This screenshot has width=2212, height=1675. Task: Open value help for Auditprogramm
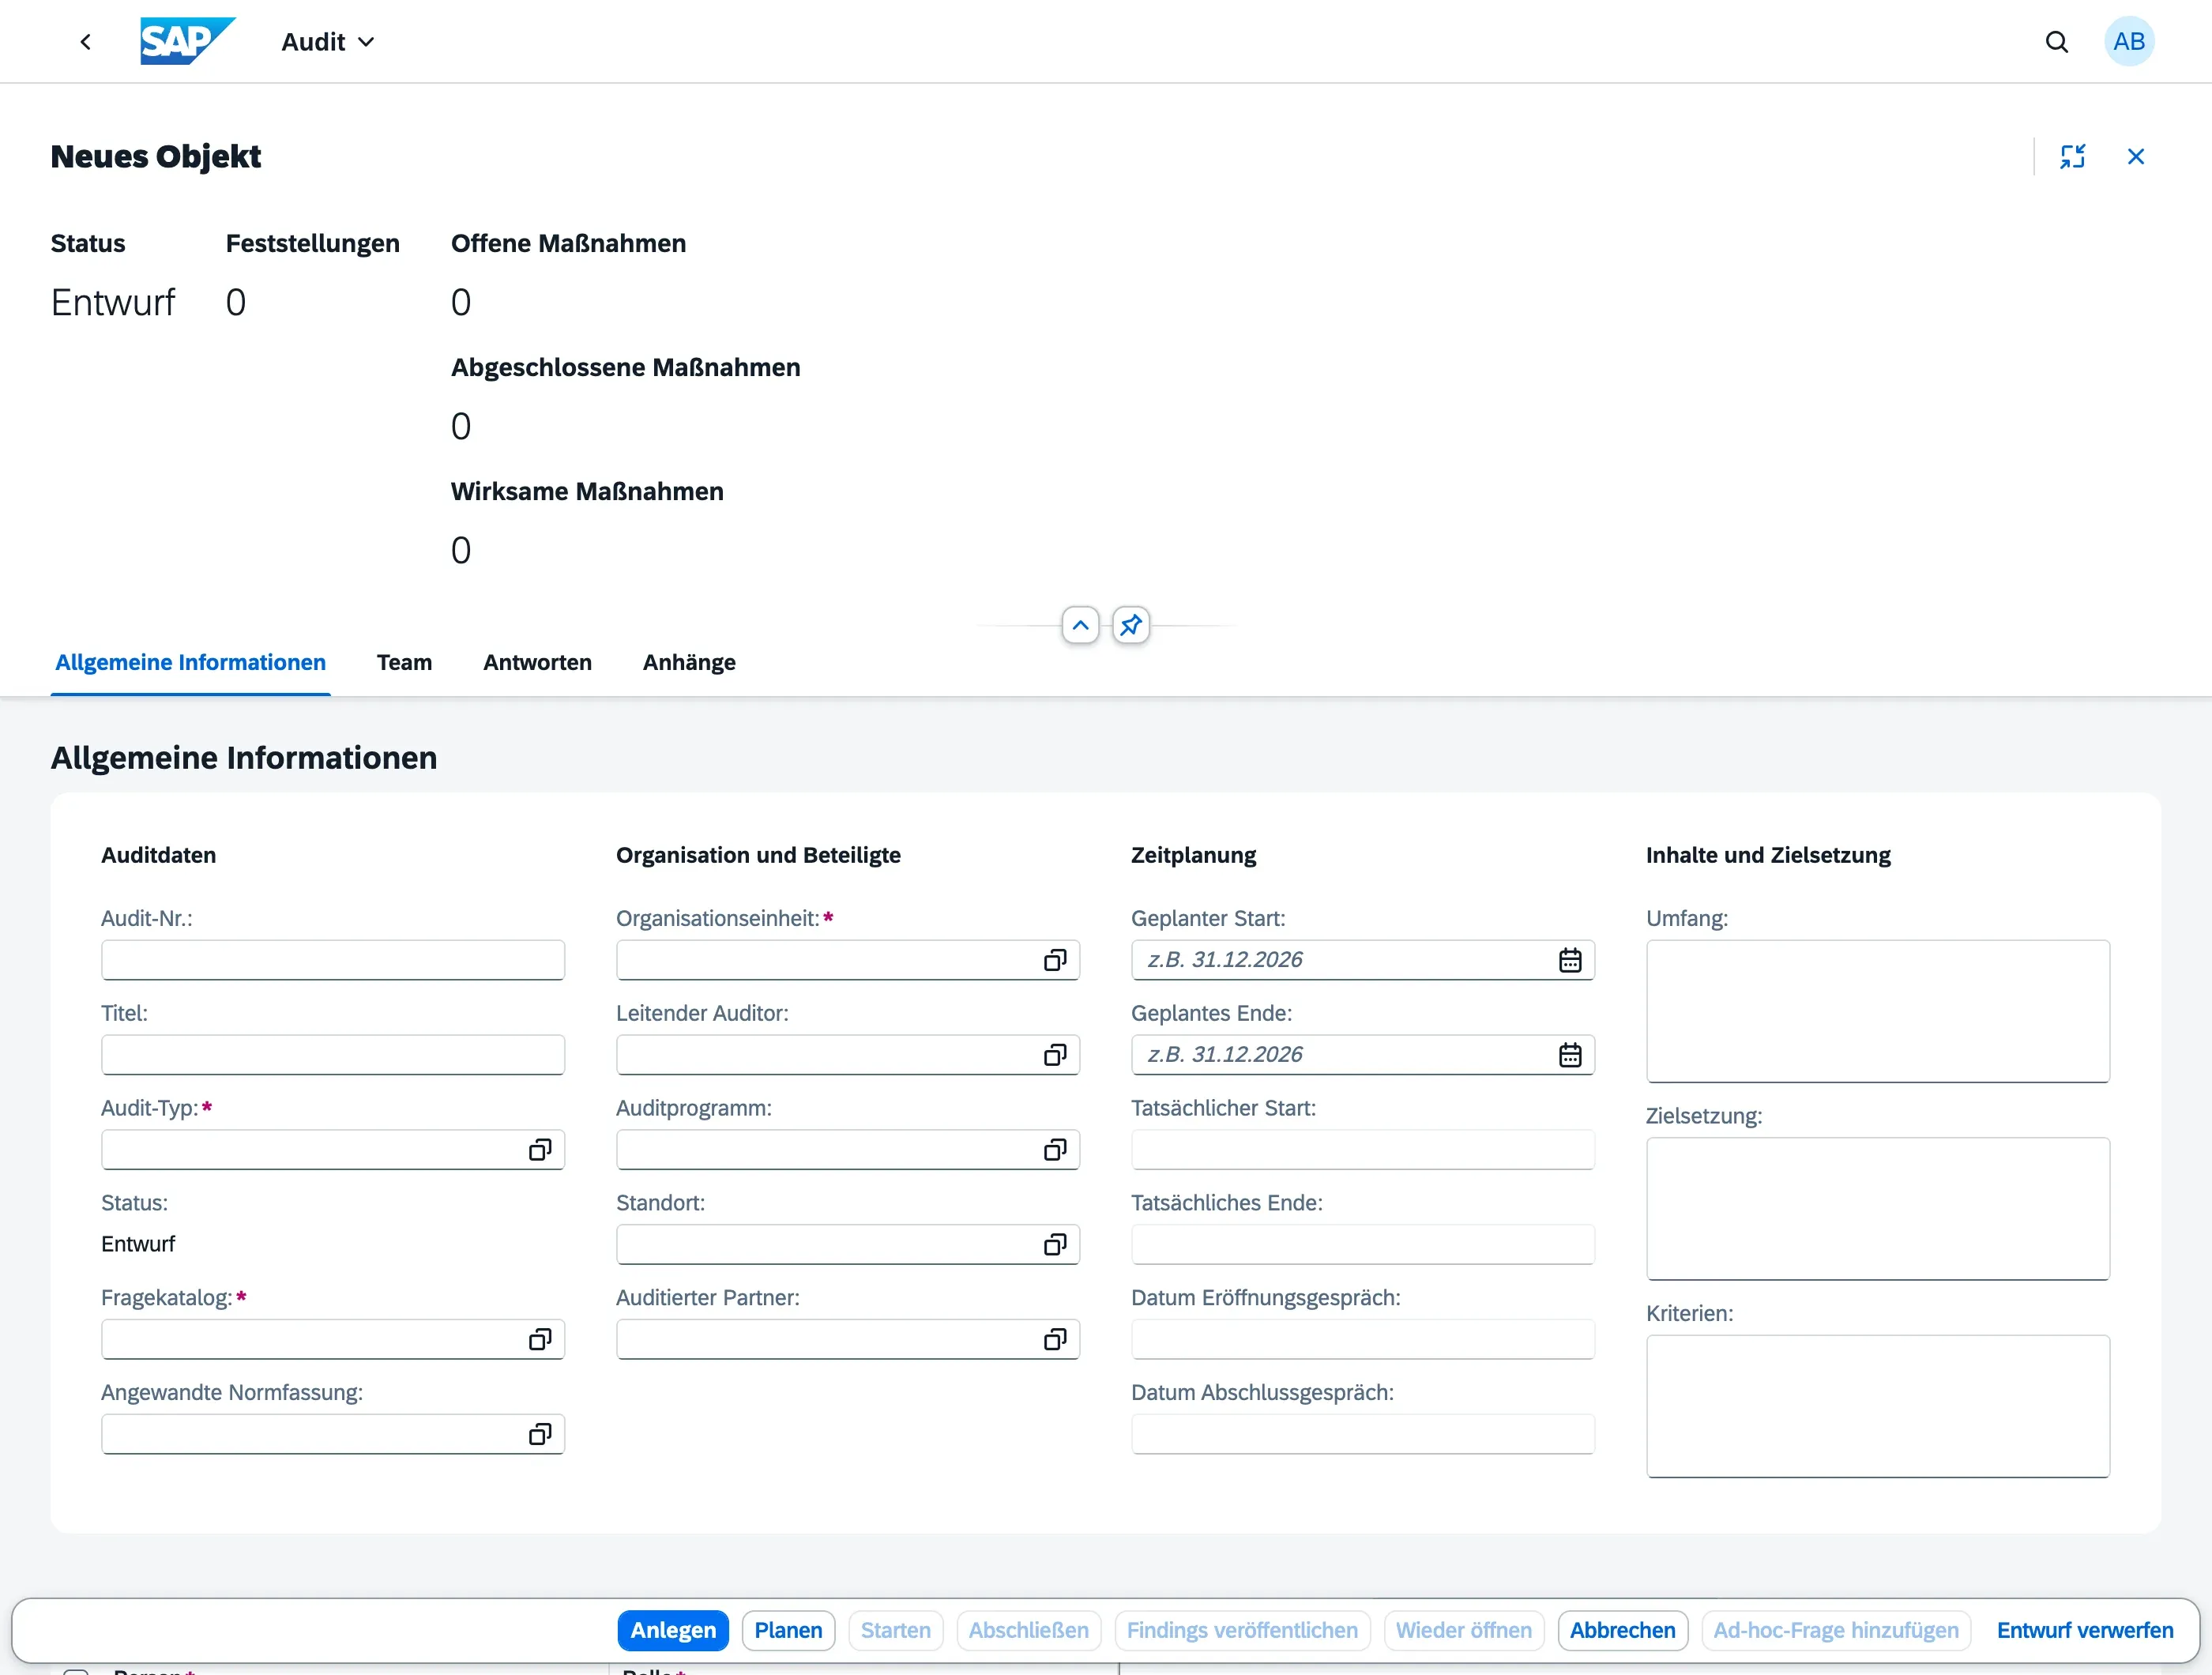1055,1150
